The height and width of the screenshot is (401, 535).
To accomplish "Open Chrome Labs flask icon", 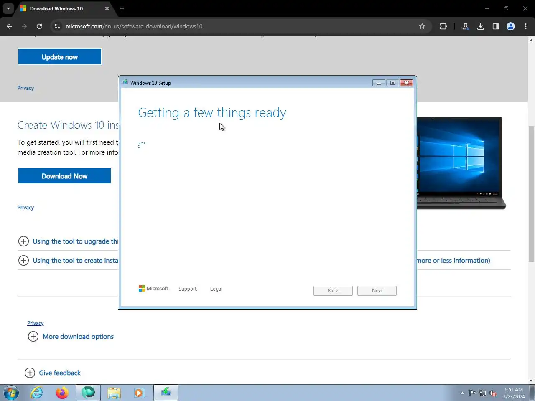I will (x=465, y=26).
